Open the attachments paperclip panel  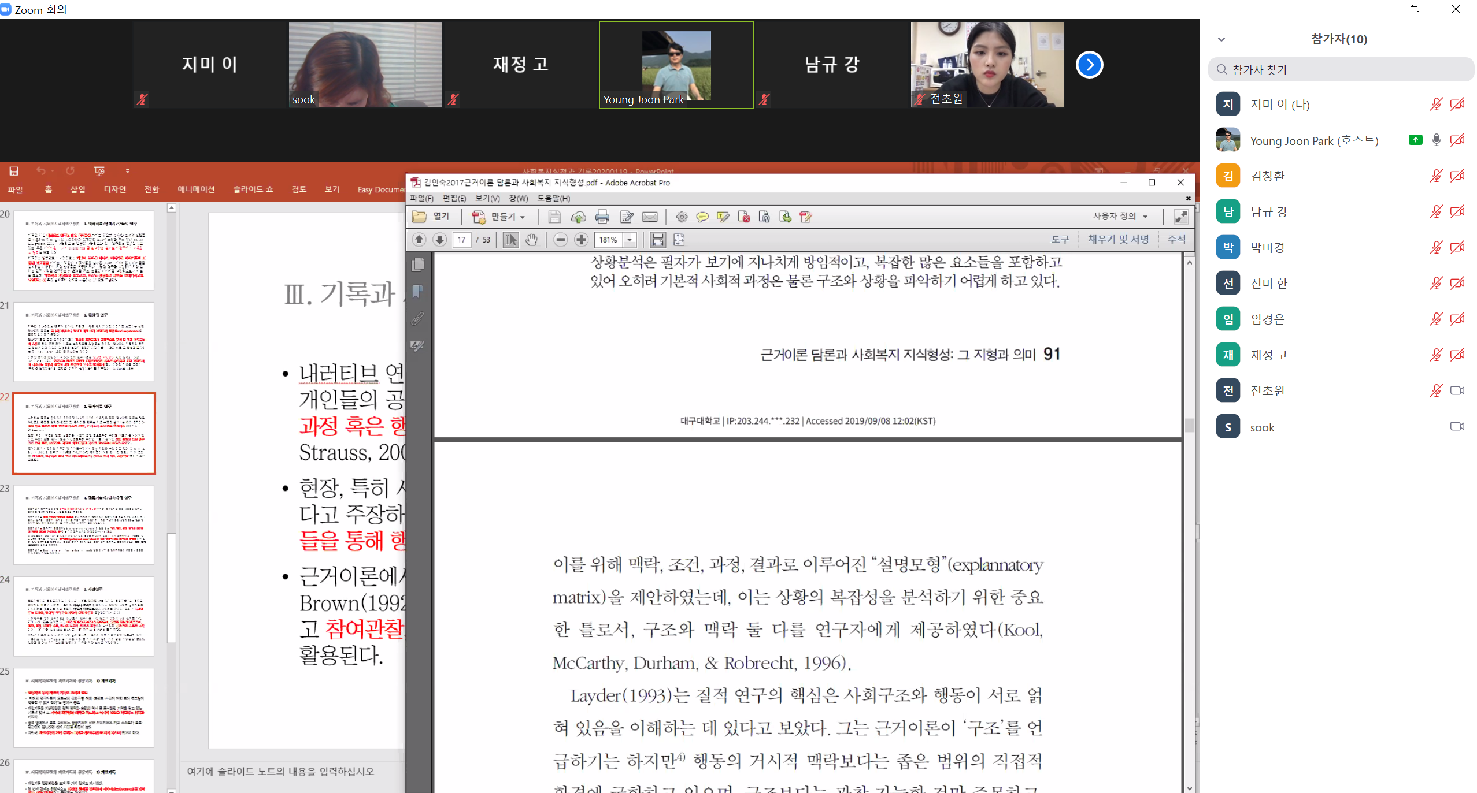417,319
